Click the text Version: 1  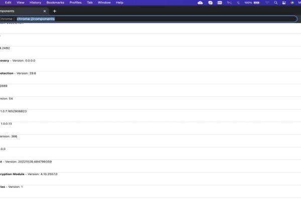(x=16, y=186)
